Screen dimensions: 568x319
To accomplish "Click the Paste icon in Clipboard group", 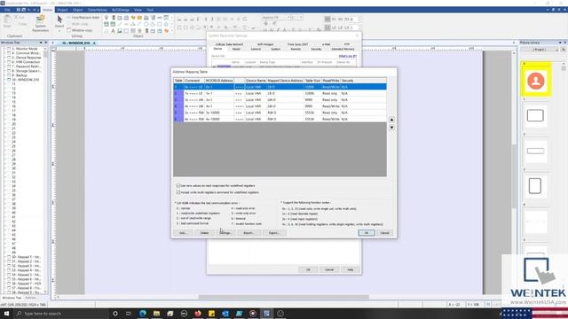I will 7,21.
